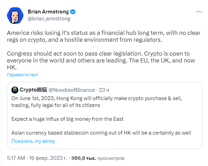Image resolution: width=208 pixels, height=166 pixels.
Task: Click the blue verified badge
Action: click(73, 12)
